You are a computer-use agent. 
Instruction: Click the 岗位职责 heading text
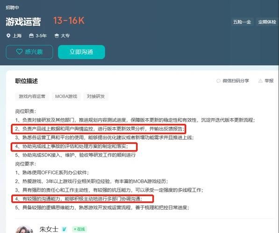(x=26, y=111)
